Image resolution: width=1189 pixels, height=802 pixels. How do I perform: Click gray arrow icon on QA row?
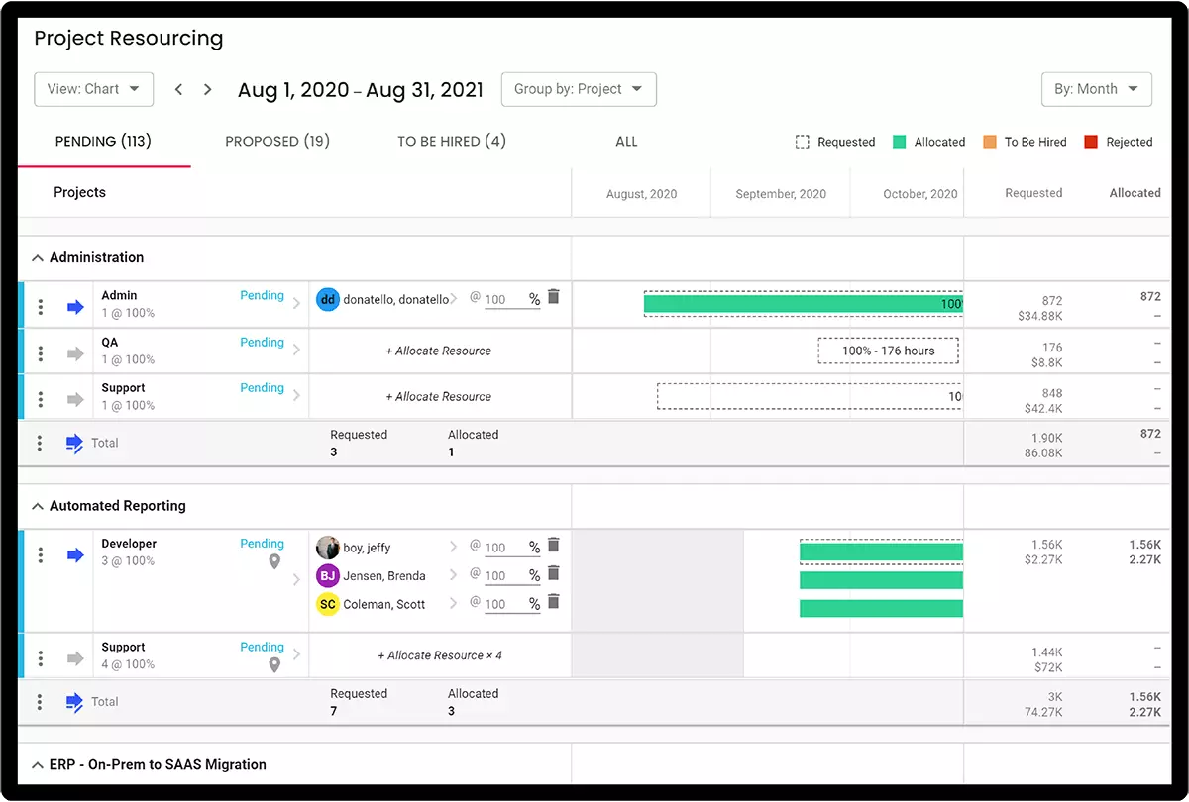[75, 353]
